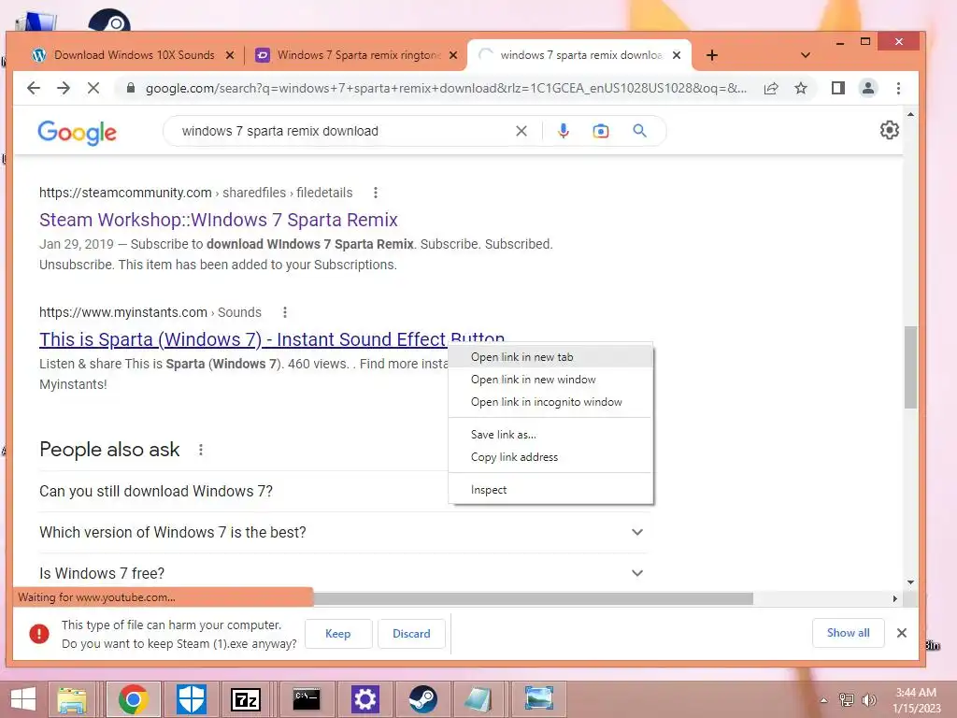Bookmark this page with the star icon
The width and height of the screenshot is (957, 718).
[801, 89]
